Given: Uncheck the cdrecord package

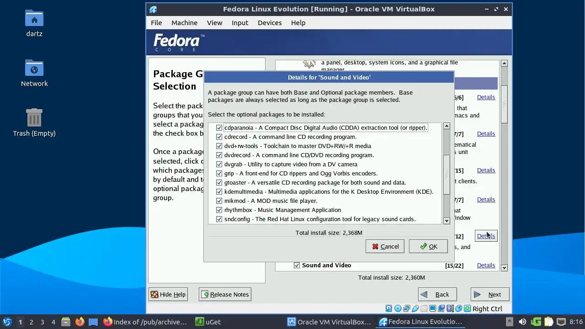Looking at the screenshot, I should pos(219,137).
